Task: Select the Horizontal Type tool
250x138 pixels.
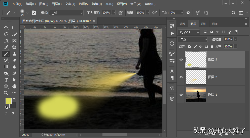Action: [x=6, y=80]
